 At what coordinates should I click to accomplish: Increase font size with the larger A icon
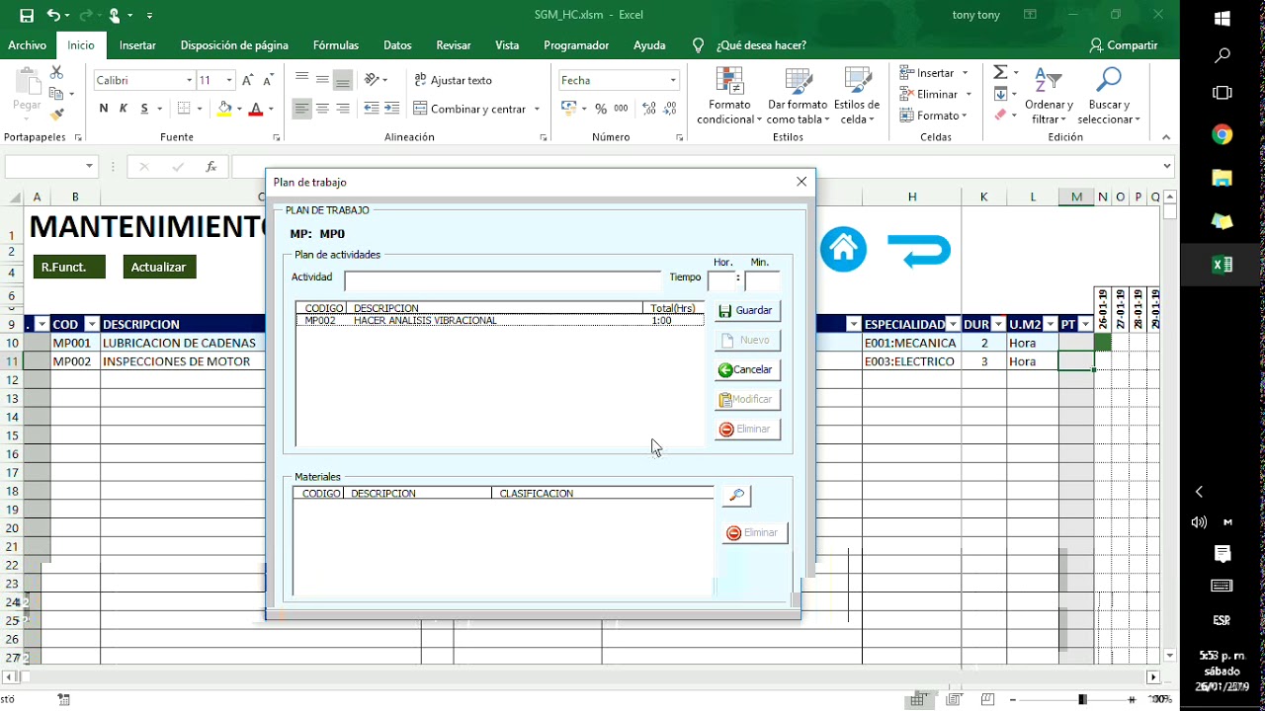(x=248, y=80)
